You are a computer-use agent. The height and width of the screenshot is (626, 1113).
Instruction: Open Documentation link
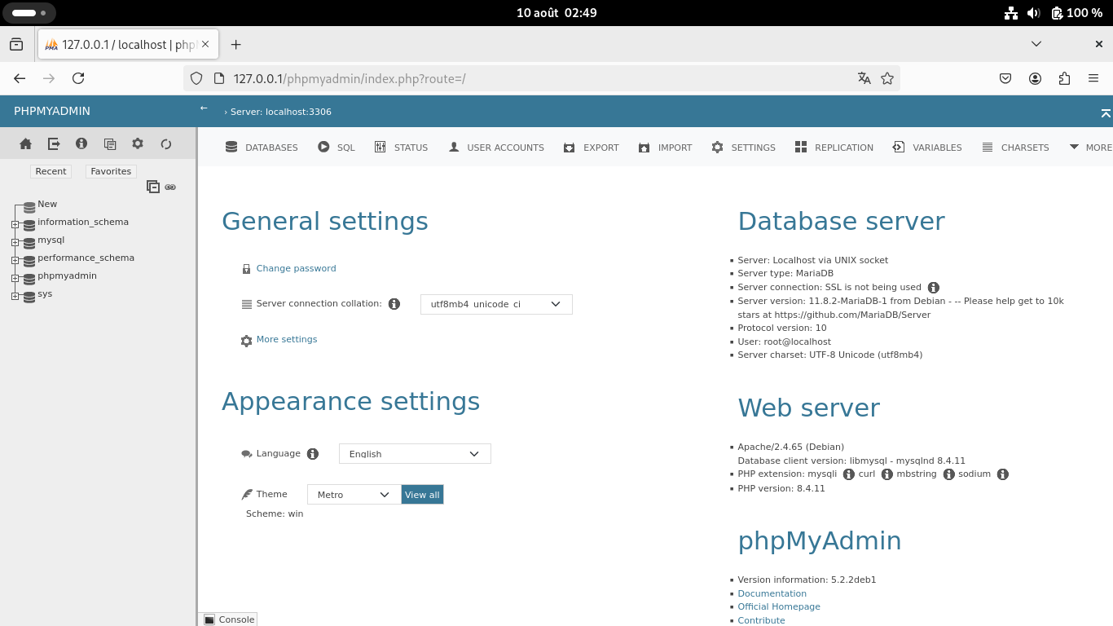(x=772, y=593)
